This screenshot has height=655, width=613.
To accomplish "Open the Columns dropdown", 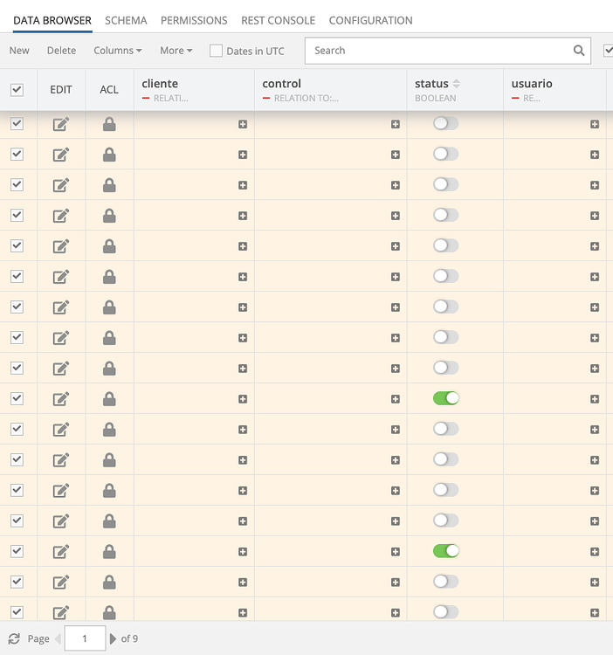I will coord(117,51).
